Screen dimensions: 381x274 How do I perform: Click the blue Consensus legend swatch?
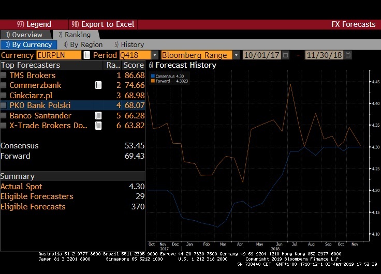click(x=153, y=77)
